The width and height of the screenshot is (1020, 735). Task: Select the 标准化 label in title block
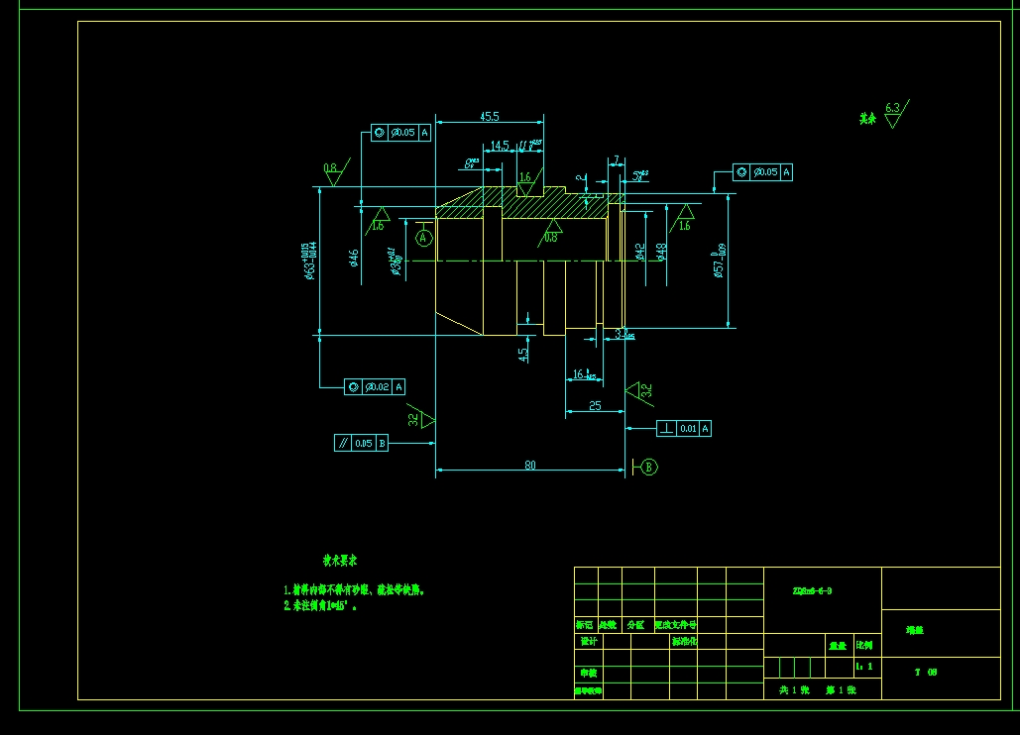[x=684, y=641]
